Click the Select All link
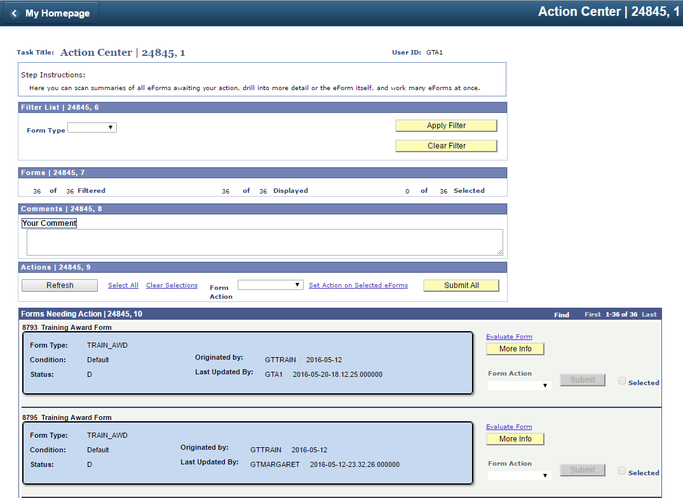Screen dimensions: 683x498 pos(123,285)
